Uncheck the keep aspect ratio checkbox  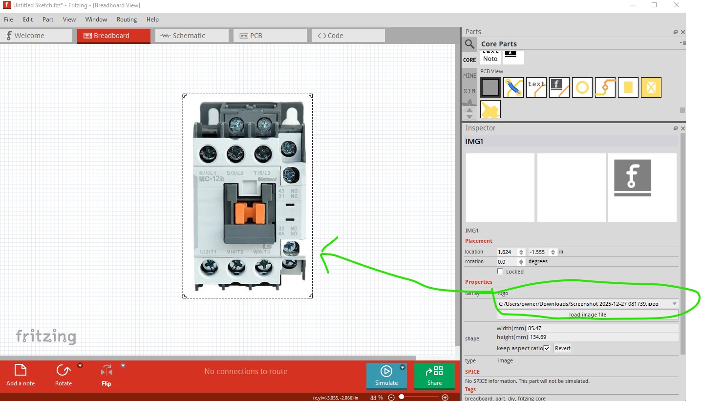point(547,348)
